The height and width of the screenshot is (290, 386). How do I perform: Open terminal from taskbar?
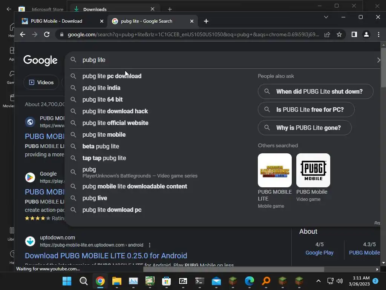click(x=200, y=281)
